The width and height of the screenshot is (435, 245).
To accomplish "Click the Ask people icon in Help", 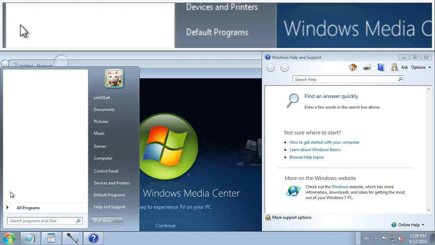I will point(394,67).
